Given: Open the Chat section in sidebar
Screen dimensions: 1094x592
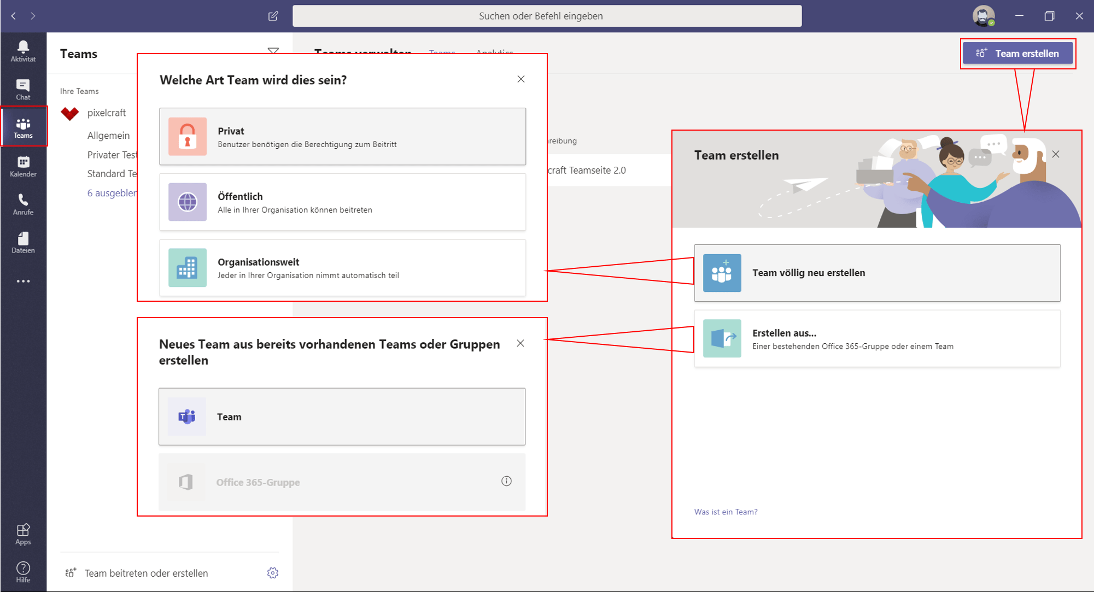Looking at the screenshot, I should coord(23,90).
